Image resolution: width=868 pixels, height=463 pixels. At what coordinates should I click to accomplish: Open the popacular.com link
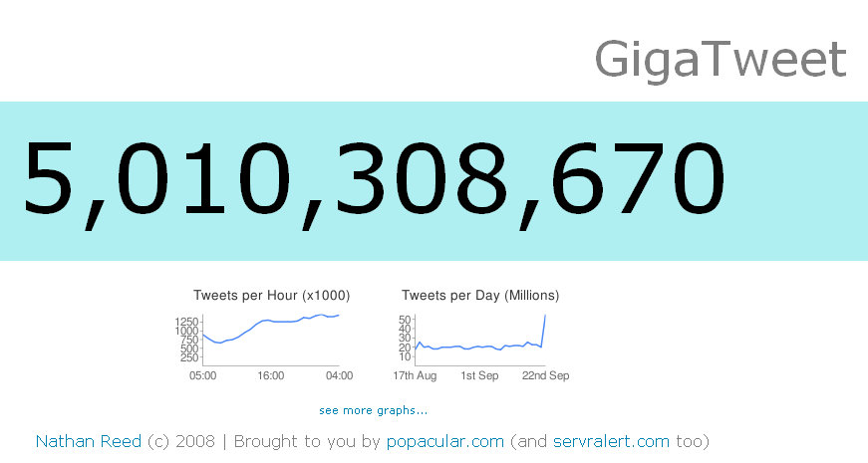tap(445, 441)
